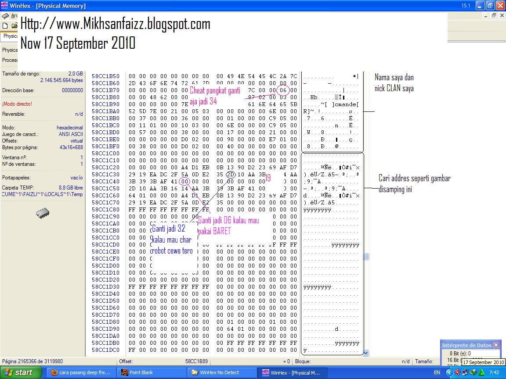Click the memory chip icon in info panel

point(43,213)
